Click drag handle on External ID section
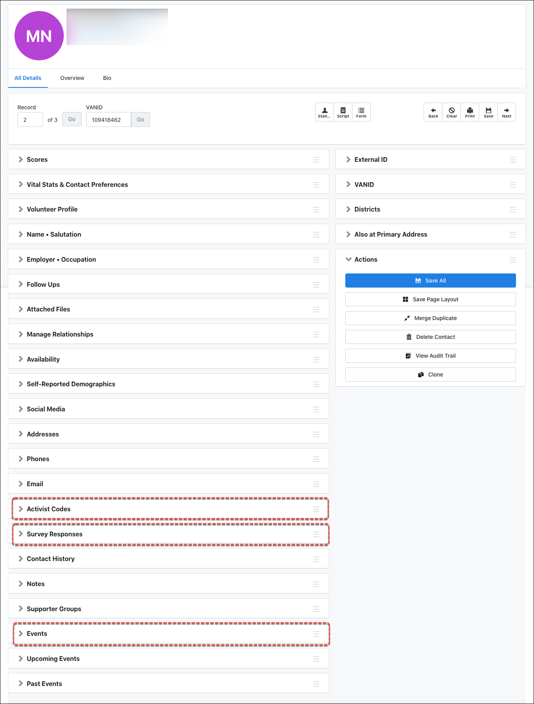The image size is (534, 704). 513,160
